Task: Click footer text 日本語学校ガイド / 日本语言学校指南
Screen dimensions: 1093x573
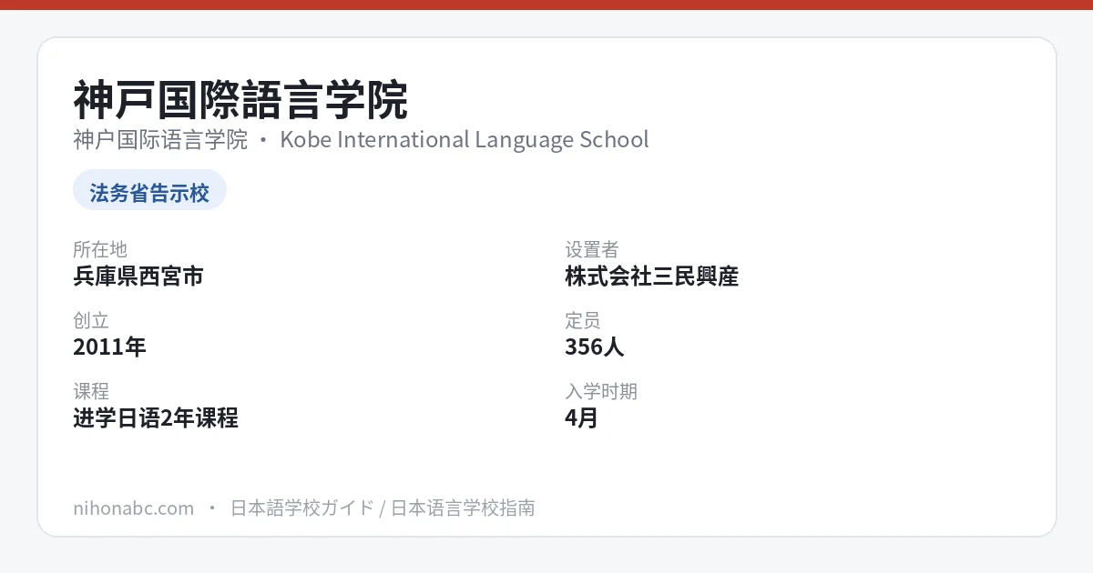Action: [x=383, y=508]
